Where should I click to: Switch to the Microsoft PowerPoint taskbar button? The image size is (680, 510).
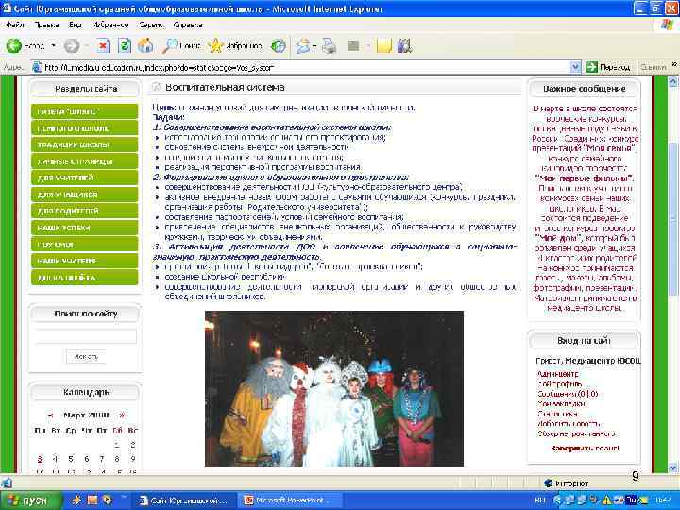(289, 501)
